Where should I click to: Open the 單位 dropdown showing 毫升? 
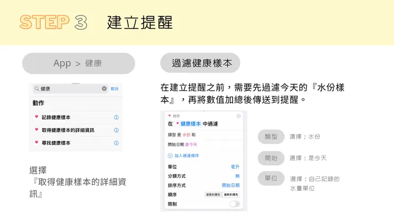click(x=235, y=167)
